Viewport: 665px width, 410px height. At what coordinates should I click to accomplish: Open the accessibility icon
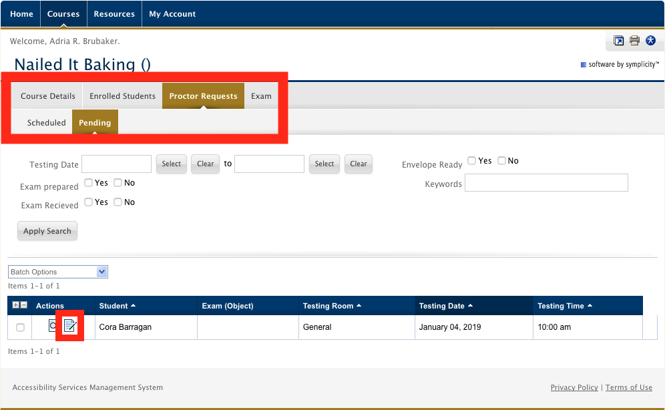650,40
